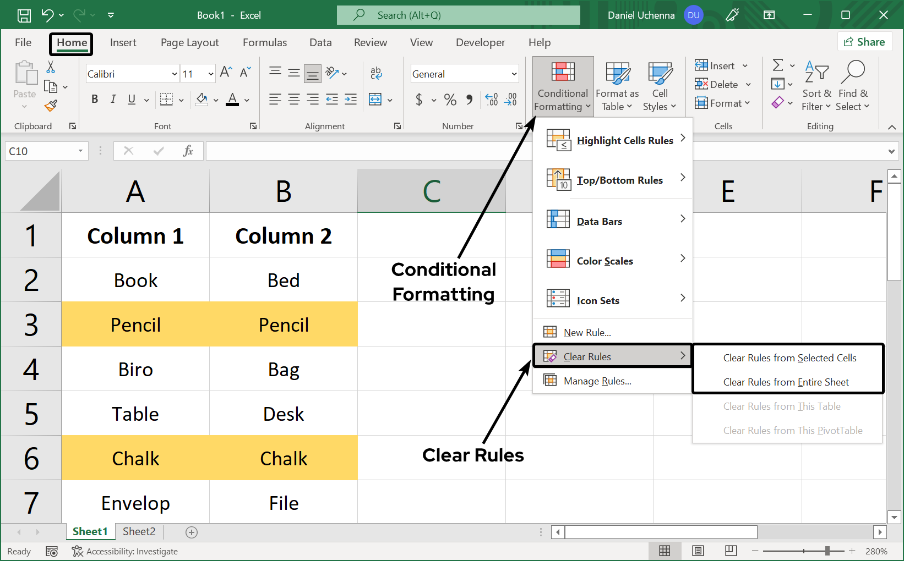
Task: Click the Merge & Center icon
Action: pyautogui.click(x=375, y=100)
